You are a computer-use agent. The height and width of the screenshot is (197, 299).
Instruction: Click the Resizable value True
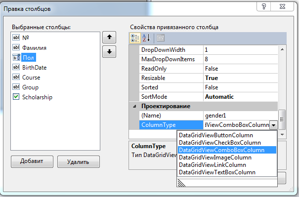(x=241, y=78)
